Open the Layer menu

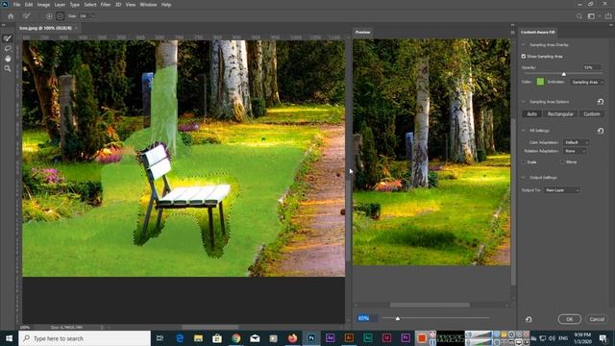click(60, 5)
